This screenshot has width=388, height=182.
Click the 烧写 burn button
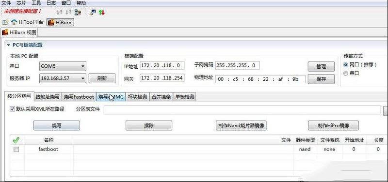pos(57,125)
